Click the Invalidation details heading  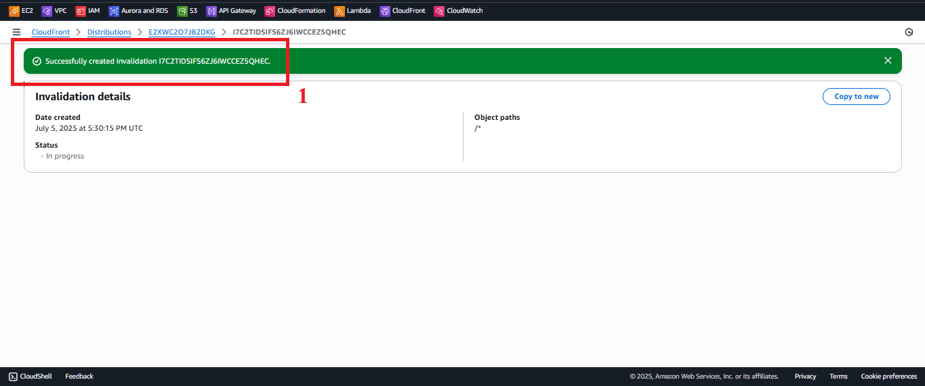(x=83, y=97)
